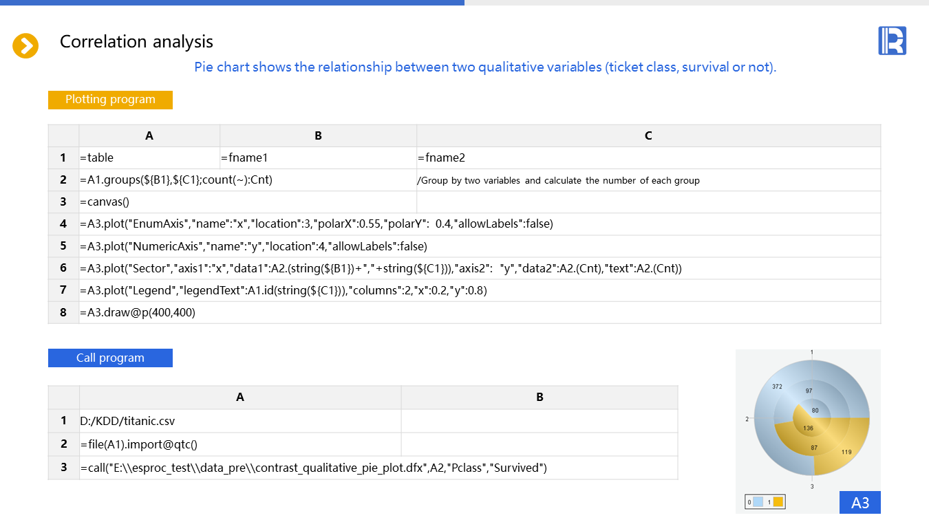Click the cell containing =canvas()

click(248, 202)
